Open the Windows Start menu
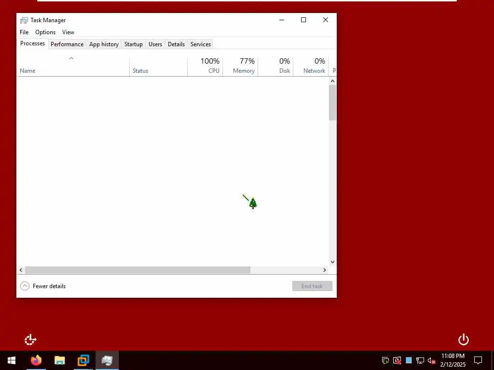This screenshot has width=494, height=370. click(x=12, y=360)
